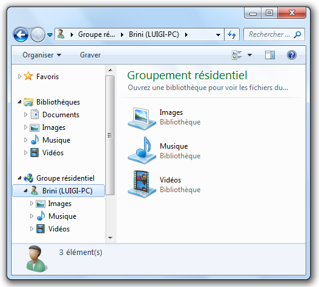Viewport: 319px width, 287px height.
Task: Click the greyed Forward arrow button
Action: (x=38, y=34)
